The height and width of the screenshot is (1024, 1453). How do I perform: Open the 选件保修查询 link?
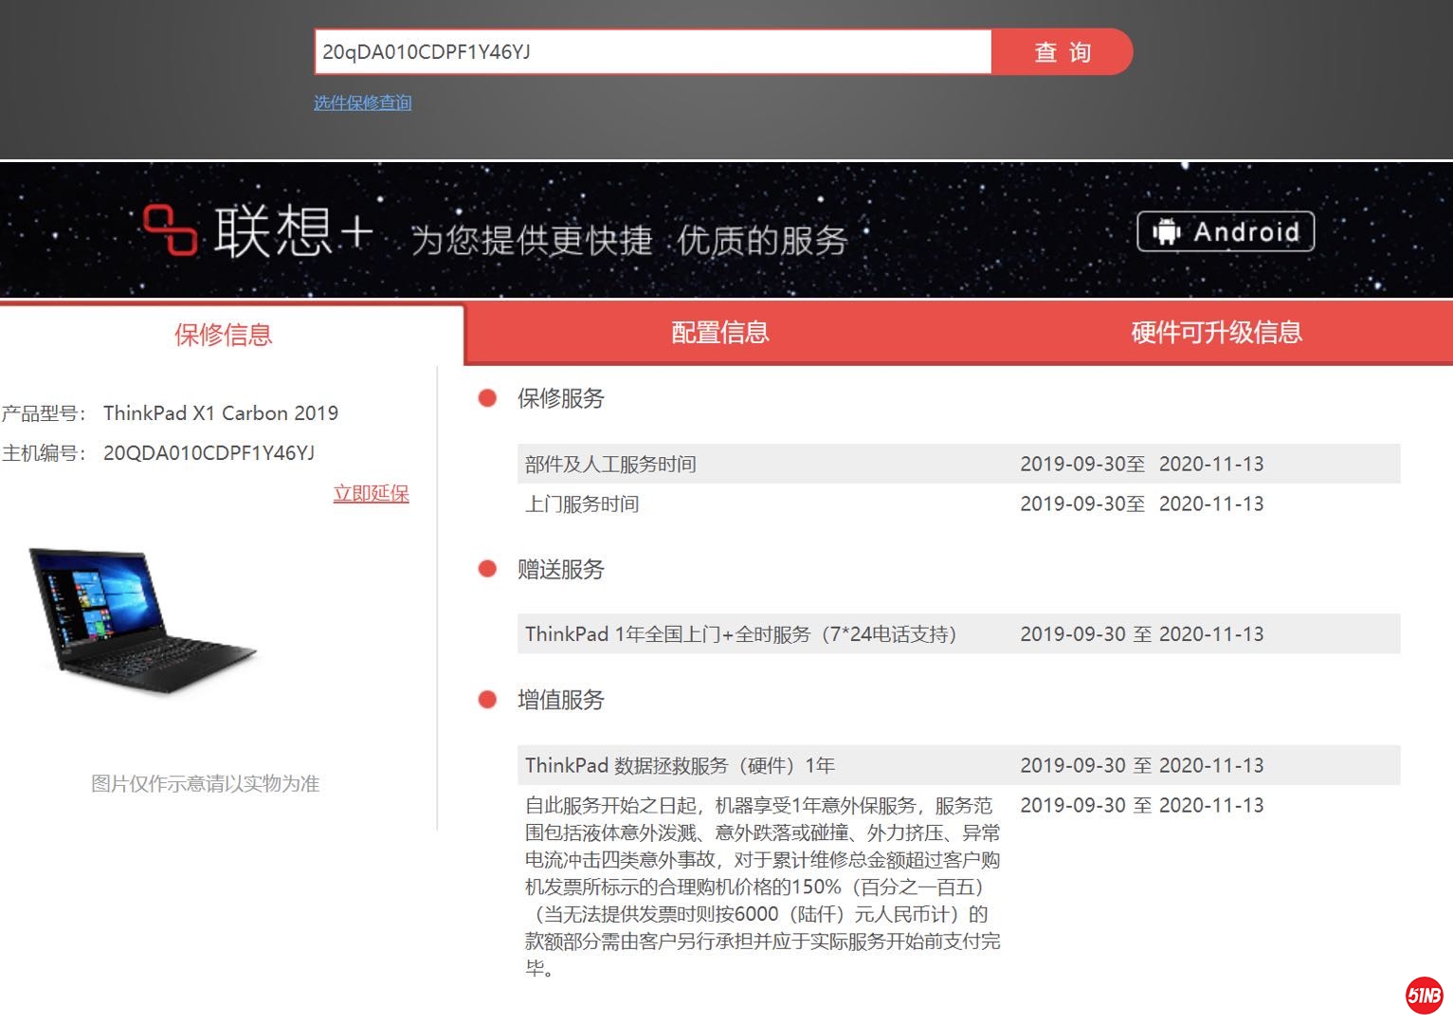(362, 102)
